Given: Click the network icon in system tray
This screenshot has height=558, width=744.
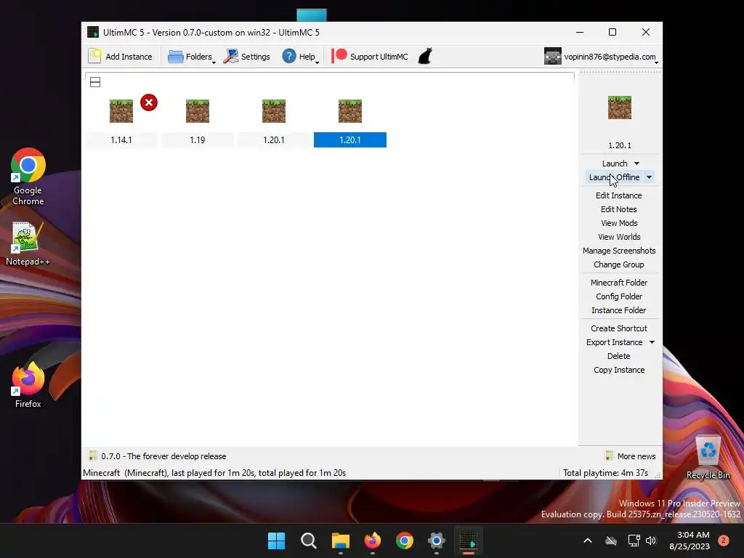Looking at the screenshot, I should [x=634, y=541].
